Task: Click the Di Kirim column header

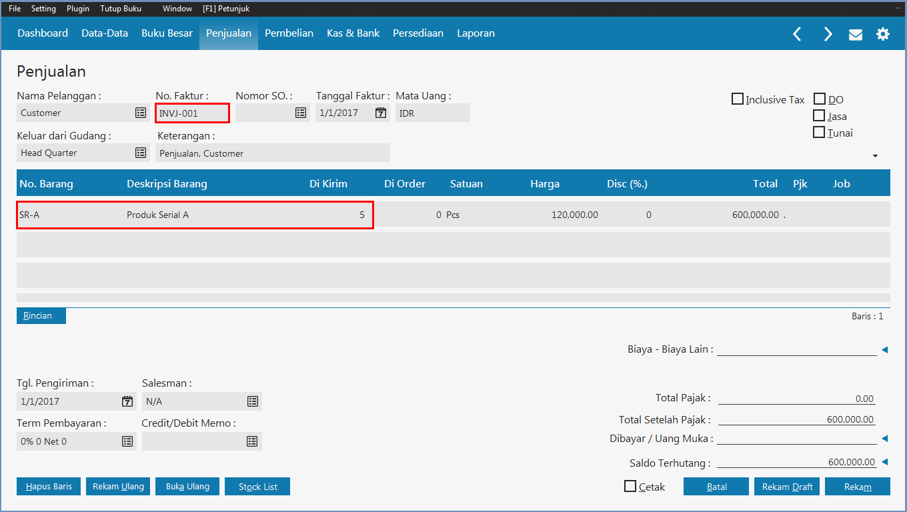Action: coord(328,183)
